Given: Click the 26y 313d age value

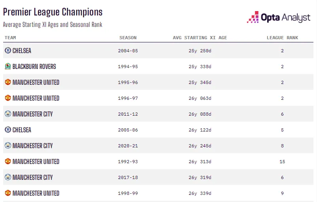Looking at the screenshot, I should pos(200,162).
